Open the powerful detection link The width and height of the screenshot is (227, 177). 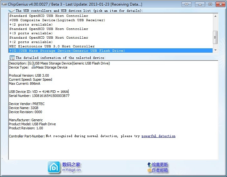coord(159,136)
